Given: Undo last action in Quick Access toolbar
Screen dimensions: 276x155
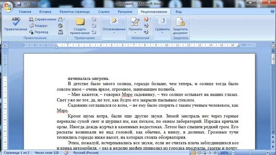Looking at the screenshot, I should point(25,4).
